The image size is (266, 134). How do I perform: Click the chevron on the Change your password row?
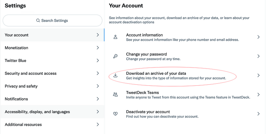pyautogui.click(x=258, y=56)
